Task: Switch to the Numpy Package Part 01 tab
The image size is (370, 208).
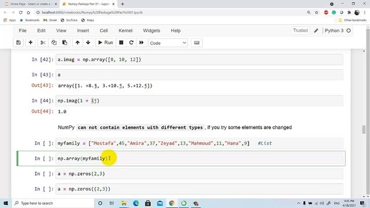Action: pos(88,4)
